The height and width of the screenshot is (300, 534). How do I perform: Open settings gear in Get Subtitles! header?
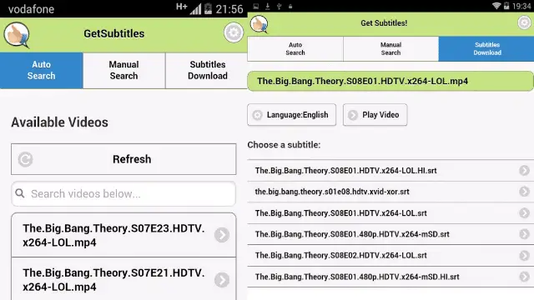tap(524, 22)
